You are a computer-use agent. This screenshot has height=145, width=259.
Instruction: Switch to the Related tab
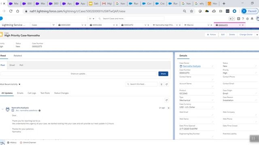pyautogui.click(x=18, y=56)
